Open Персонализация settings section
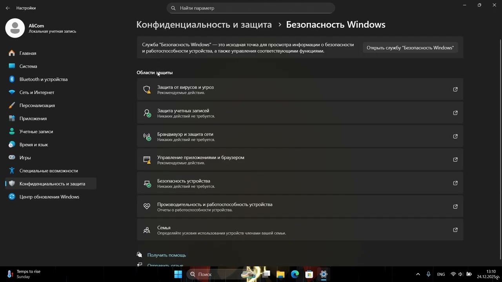The height and width of the screenshot is (282, 502). click(x=51, y=105)
